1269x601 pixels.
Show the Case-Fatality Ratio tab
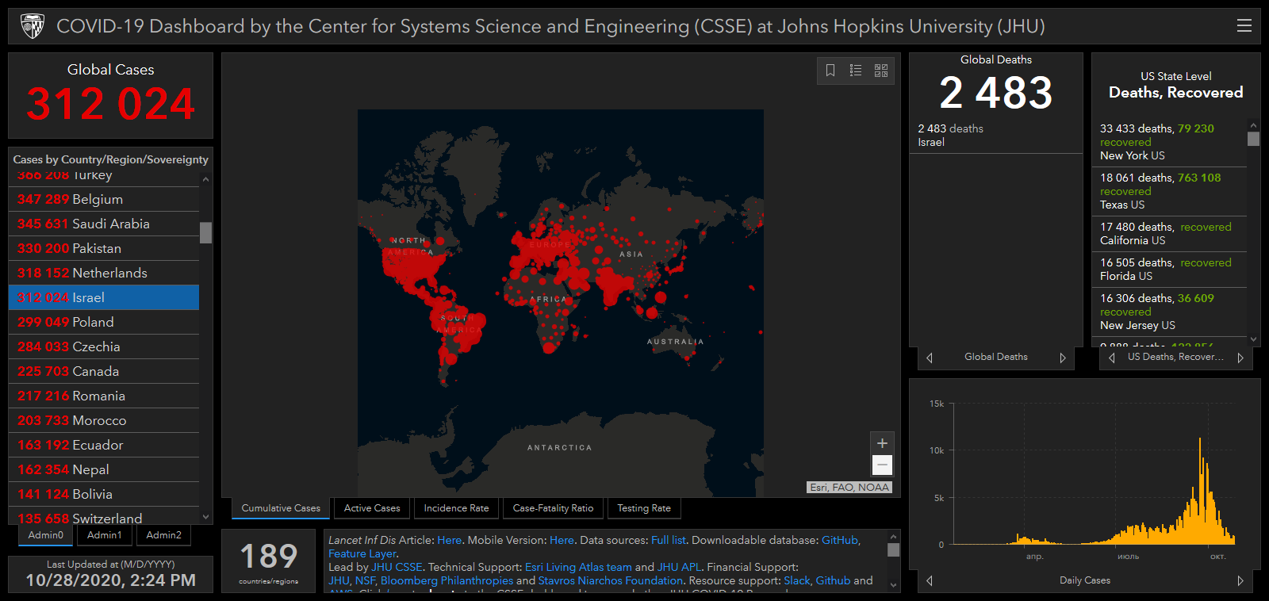[x=553, y=508]
